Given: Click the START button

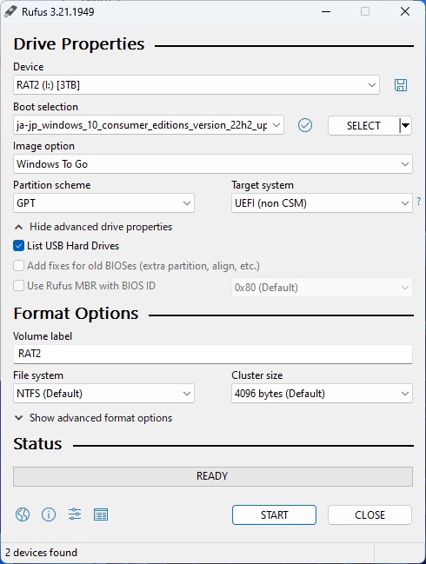Looking at the screenshot, I should point(274,514).
